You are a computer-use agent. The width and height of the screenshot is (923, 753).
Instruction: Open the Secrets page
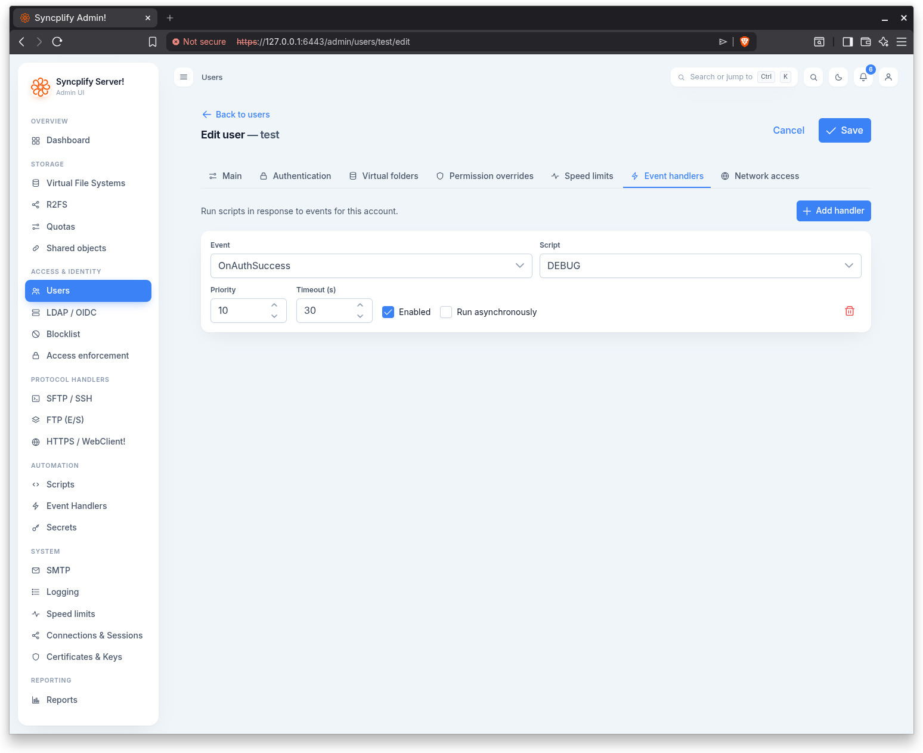pyautogui.click(x=88, y=527)
